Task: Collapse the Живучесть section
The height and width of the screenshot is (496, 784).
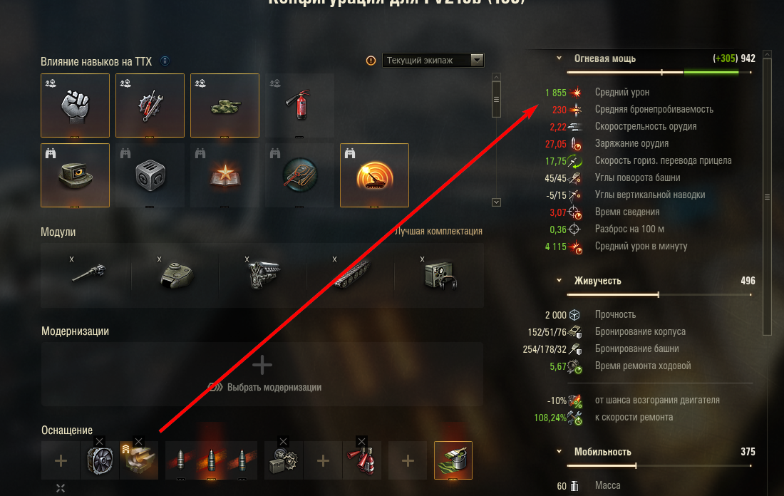Action: pos(559,281)
